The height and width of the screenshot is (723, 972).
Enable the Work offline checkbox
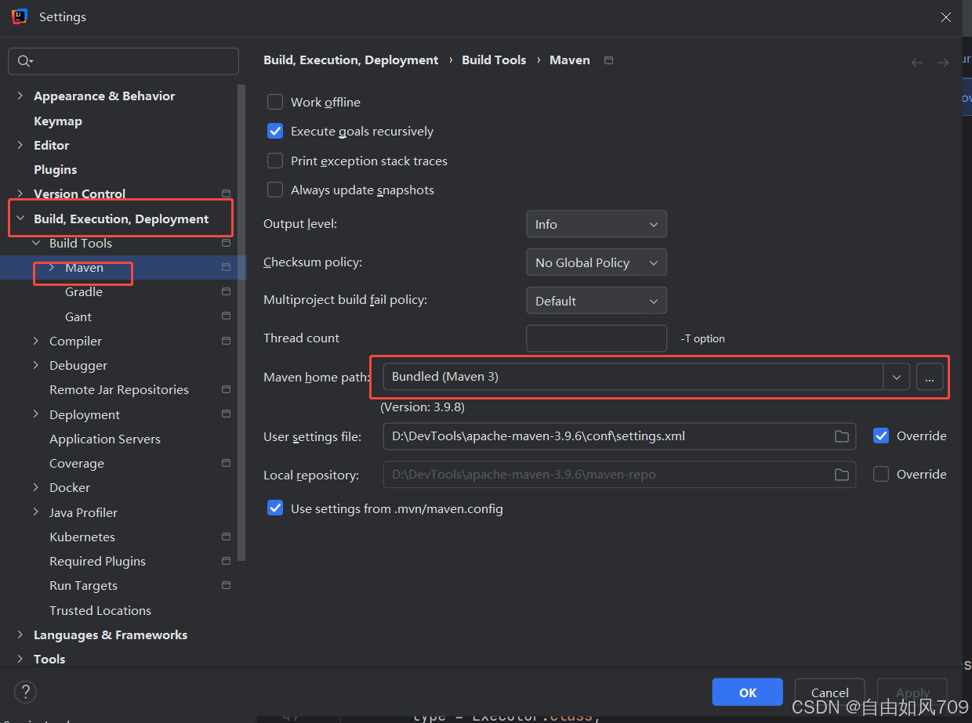275,102
